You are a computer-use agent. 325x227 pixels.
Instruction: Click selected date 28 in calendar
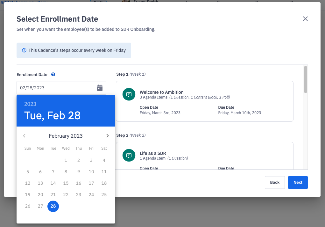(x=53, y=206)
